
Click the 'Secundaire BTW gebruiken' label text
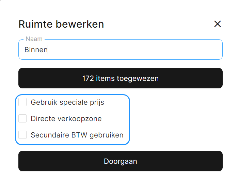point(77,135)
